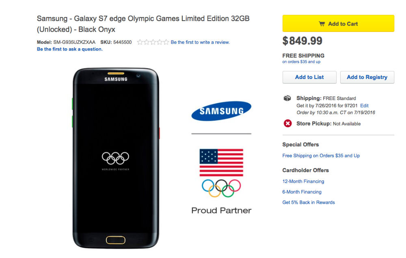Screen dimensions: 406x258
Task: Select Free Shipping on Orders $35 and Up
Action: pos(321,155)
